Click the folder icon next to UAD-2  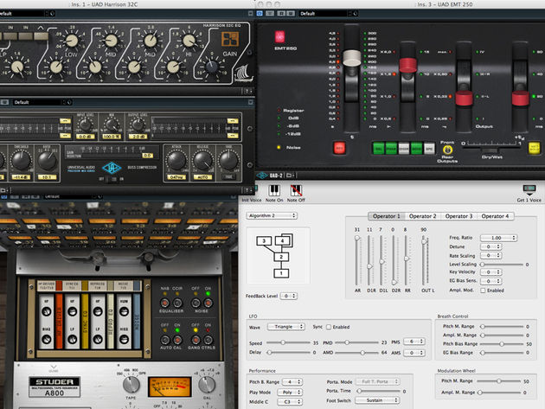[289, 176]
